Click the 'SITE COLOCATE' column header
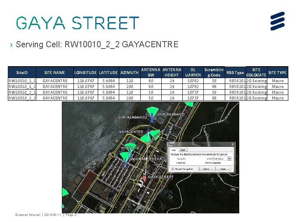The width and height of the screenshot is (297, 222). pyautogui.click(x=256, y=72)
